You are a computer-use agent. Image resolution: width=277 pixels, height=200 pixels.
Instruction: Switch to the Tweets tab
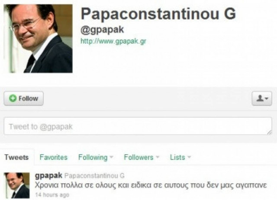[16, 157]
